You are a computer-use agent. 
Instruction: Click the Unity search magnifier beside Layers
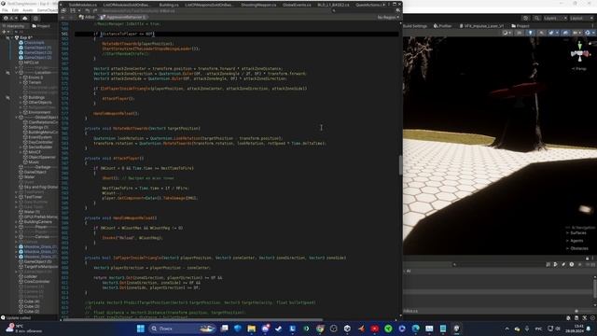(536, 18)
